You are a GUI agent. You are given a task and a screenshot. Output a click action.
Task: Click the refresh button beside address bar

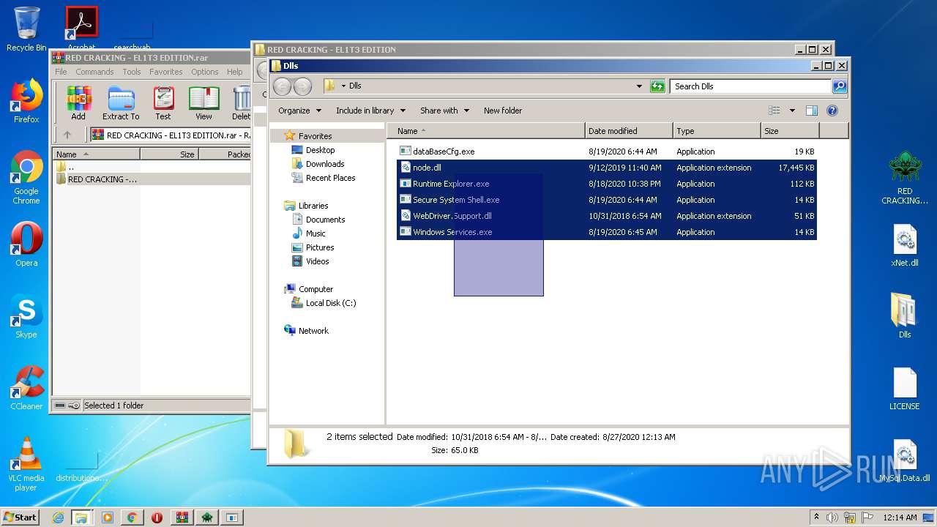[657, 86]
